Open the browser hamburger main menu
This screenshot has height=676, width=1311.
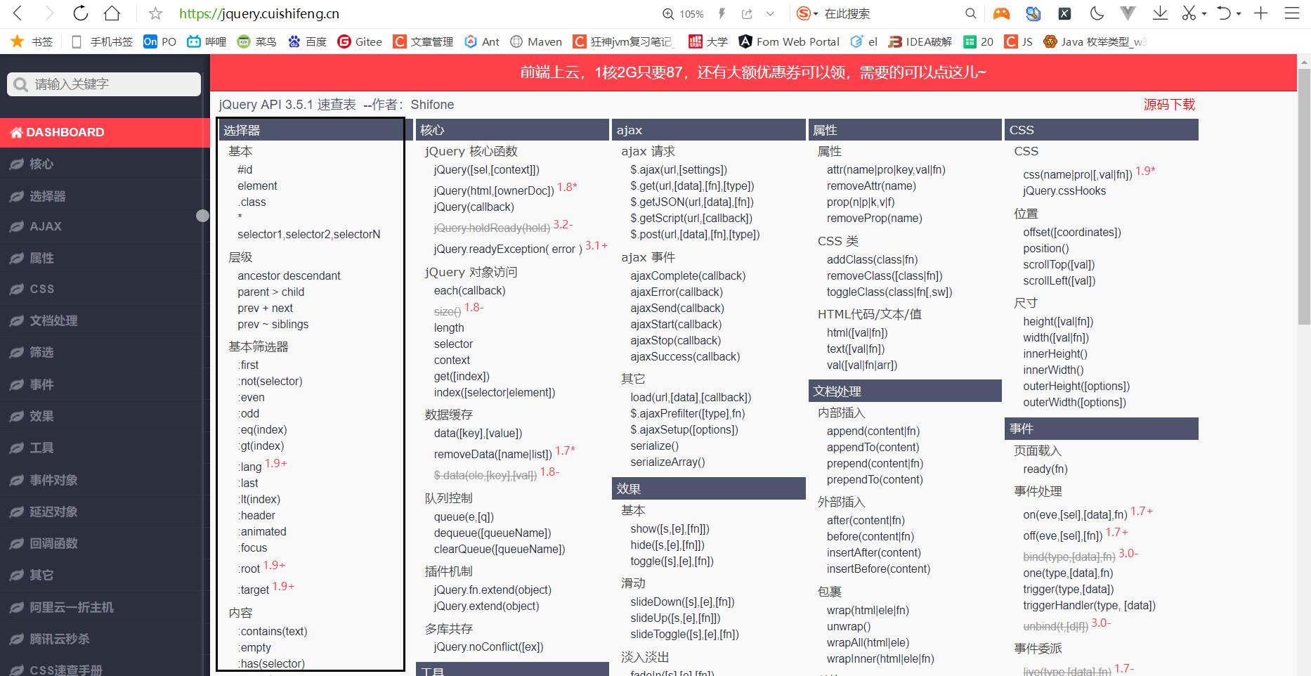1292,13
